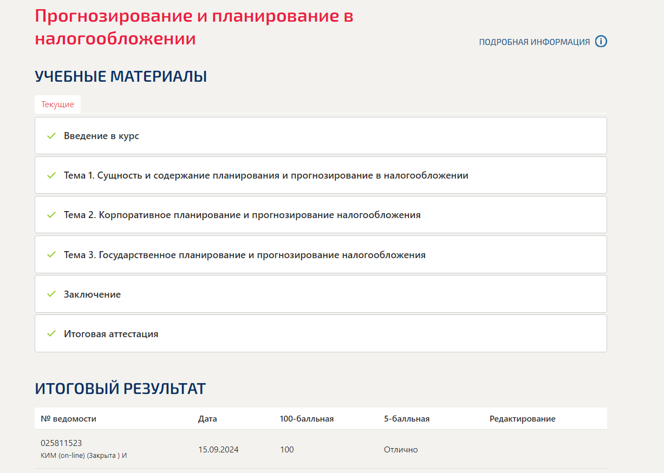Click the date 15.09.2024 cell
The height and width of the screenshot is (473, 664).
(x=218, y=450)
